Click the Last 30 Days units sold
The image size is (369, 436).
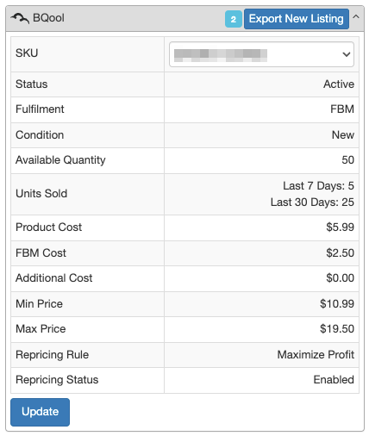point(312,202)
